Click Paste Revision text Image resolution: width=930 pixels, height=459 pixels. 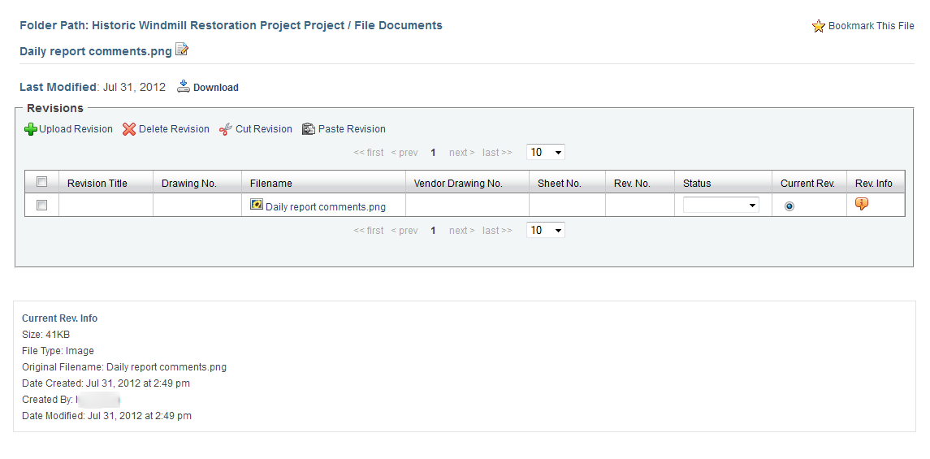352,129
